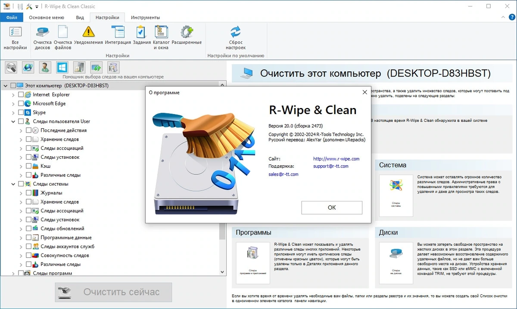Collapse the ribbon with the caret arrow
This screenshot has height=309, width=517.
pos(504,18)
